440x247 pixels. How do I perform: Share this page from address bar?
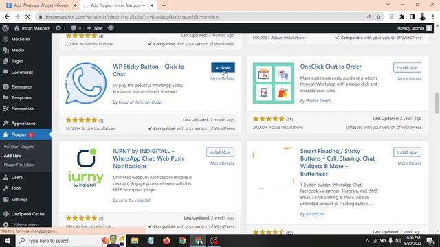pos(368,16)
